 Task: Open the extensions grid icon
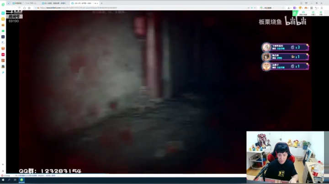coord(311,8)
